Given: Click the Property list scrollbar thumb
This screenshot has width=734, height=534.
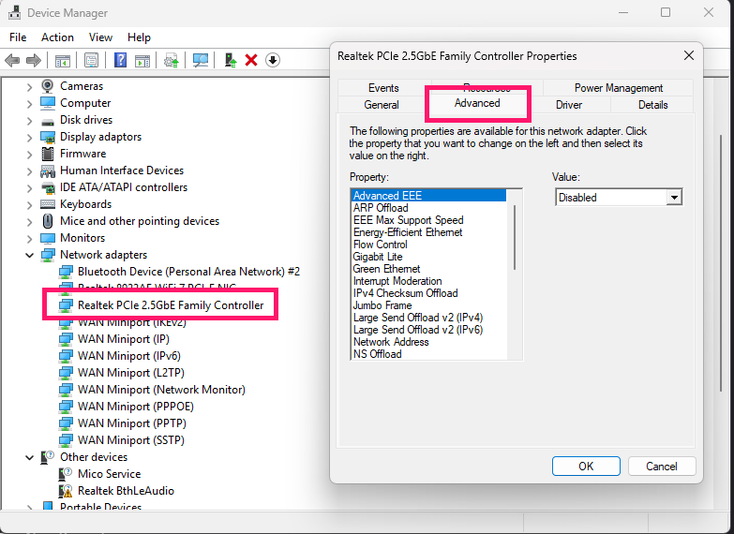Looking at the screenshot, I should [515, 237].
